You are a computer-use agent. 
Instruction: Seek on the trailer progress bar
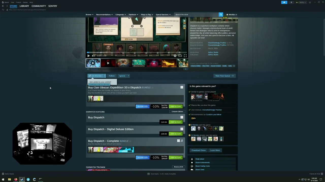pyautogui.click(x=137, y=53)
